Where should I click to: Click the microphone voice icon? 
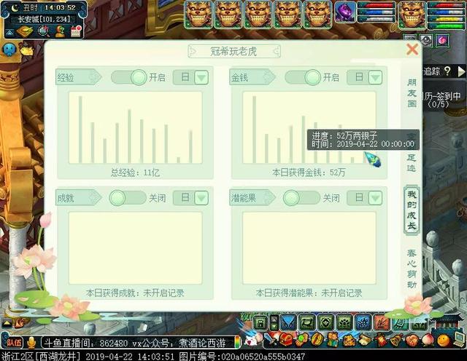tap(31, 343)
